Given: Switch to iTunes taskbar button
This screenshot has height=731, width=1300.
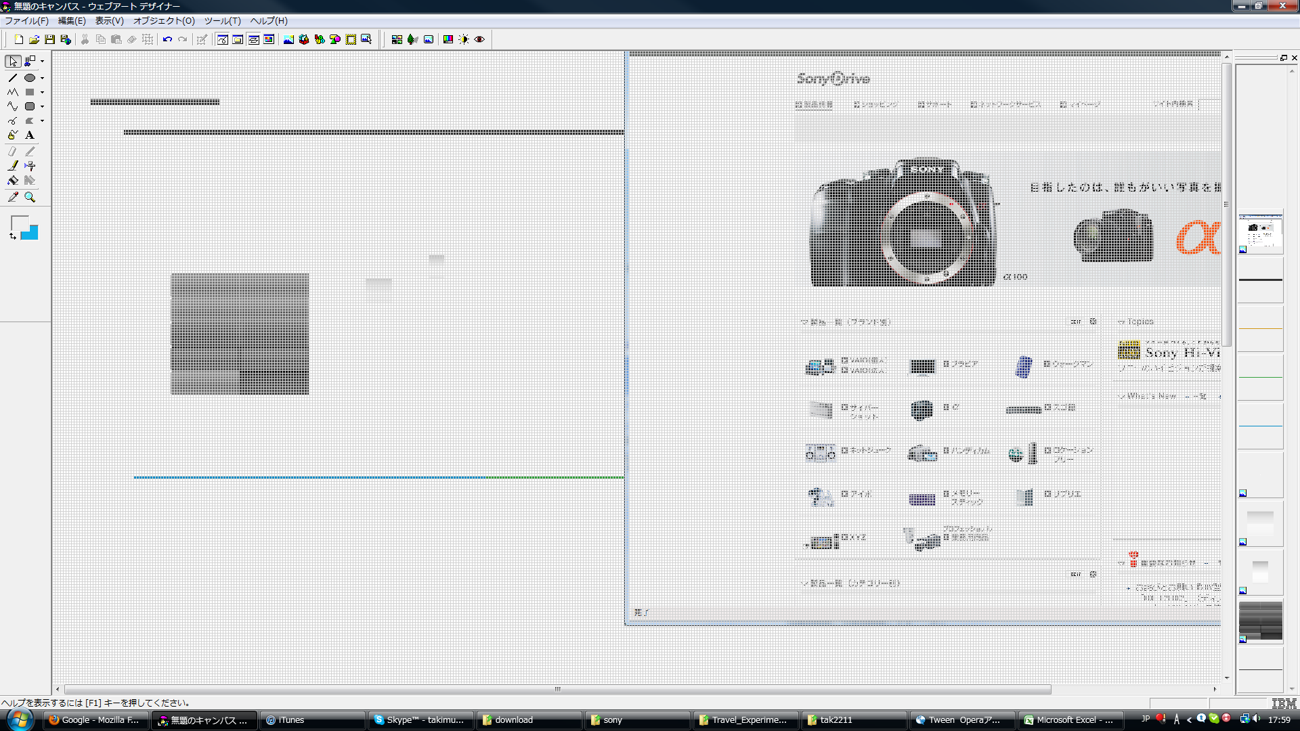Looking at the screenshot, I should [312, 720].
